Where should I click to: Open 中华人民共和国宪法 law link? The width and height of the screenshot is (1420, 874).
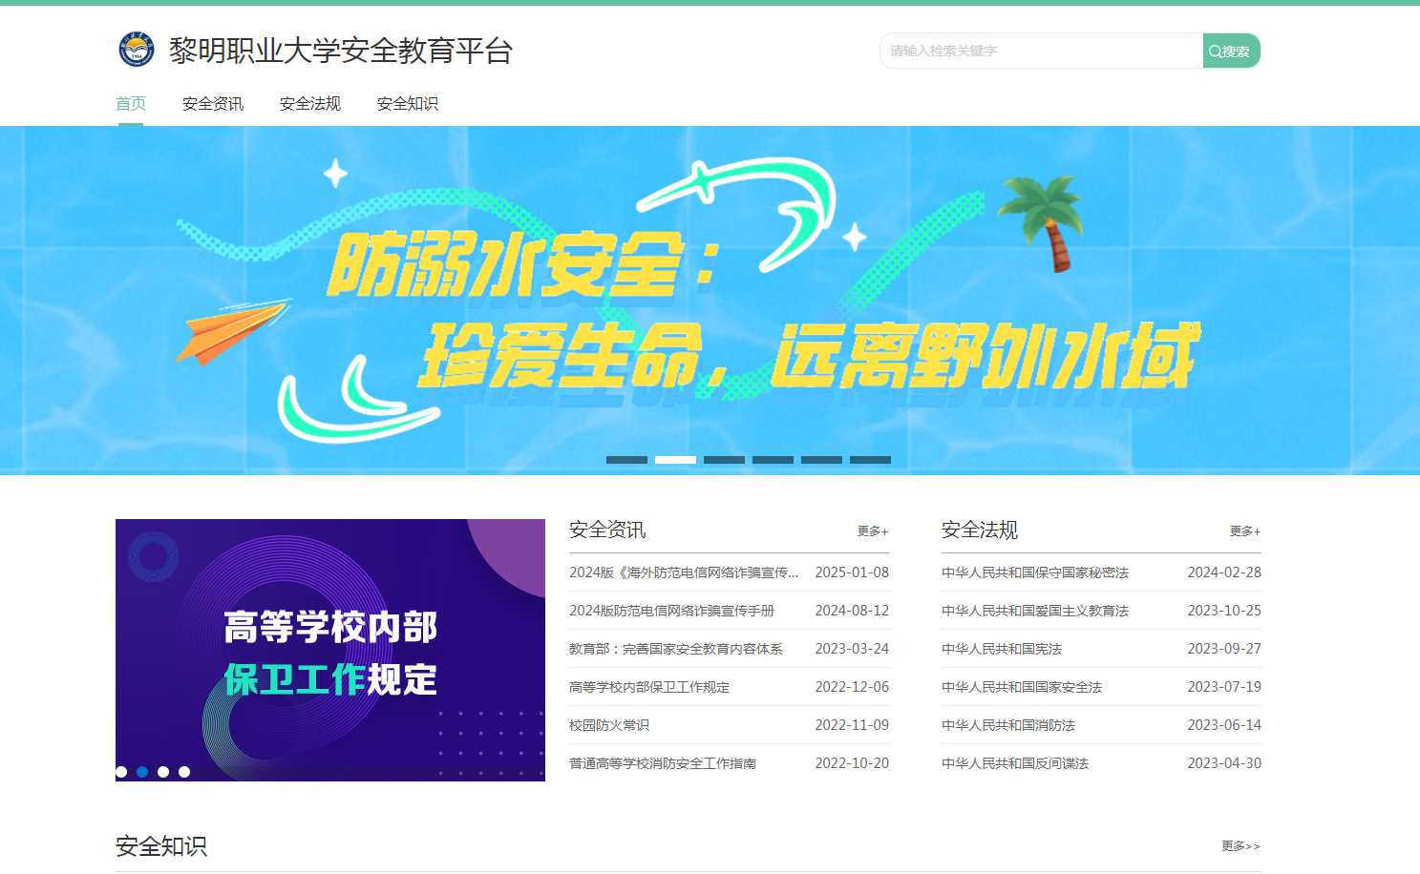point(1002,649)
